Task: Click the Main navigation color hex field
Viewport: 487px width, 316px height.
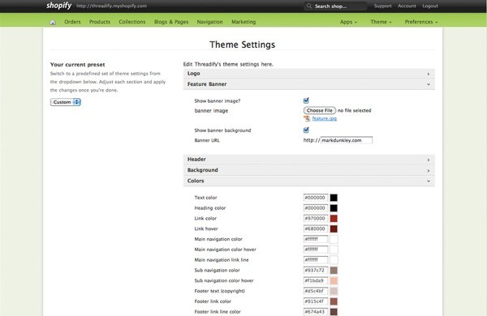Action: 316,239
